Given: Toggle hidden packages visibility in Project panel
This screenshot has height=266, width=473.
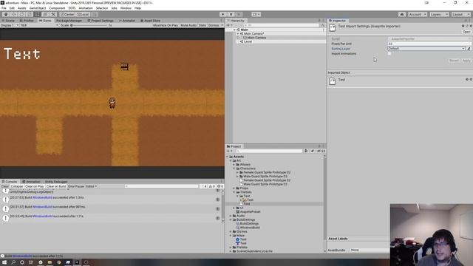Looking at the screenshot, I should pos(321,151).
